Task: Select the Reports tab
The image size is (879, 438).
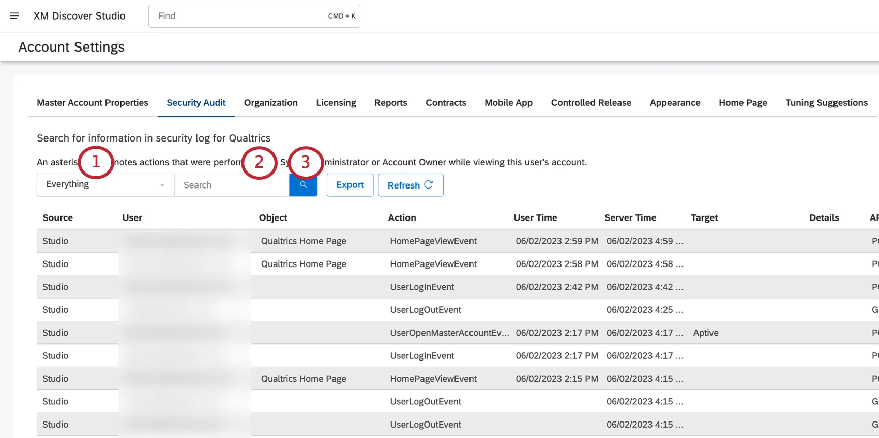Action: coord(390,103)
